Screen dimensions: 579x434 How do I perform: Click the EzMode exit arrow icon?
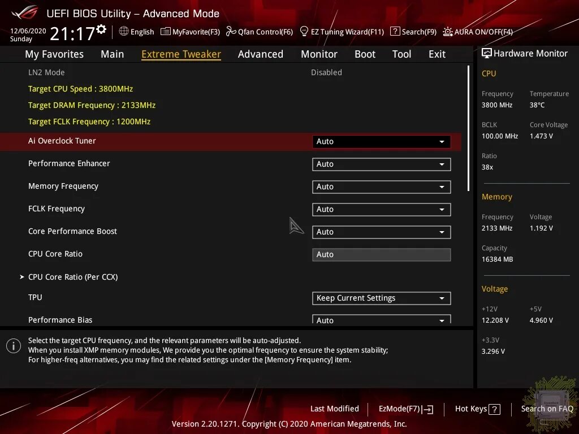click(427, 409)
